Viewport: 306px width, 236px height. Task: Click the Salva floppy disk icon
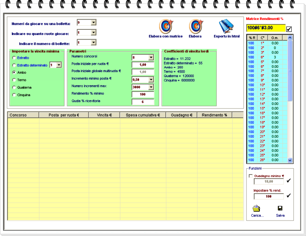(x=280, y=208)
